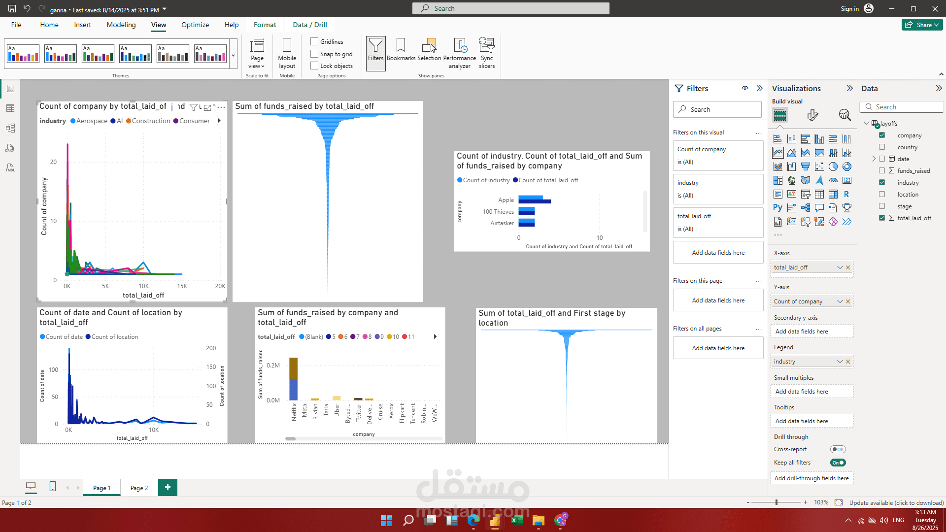Viewport: 946px width, 532px height.
Task: Expand the date field hierarchy
Action: click(874, 159)
